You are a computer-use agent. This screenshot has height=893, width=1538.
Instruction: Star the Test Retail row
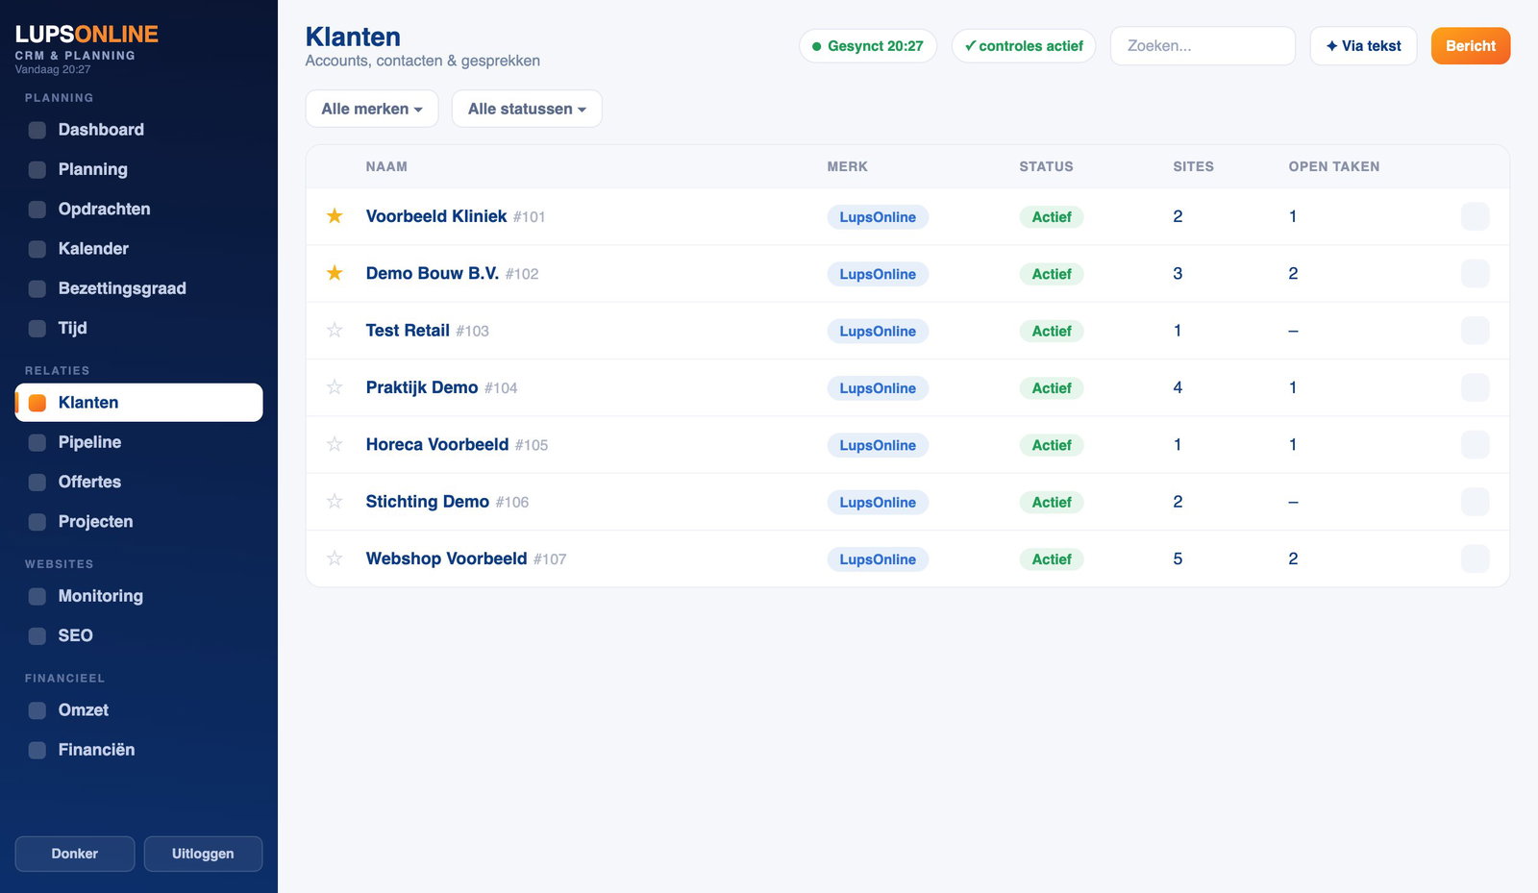pos(335,331)
